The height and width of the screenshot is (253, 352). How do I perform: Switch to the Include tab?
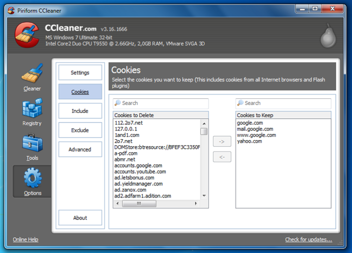tap(80, 111)
